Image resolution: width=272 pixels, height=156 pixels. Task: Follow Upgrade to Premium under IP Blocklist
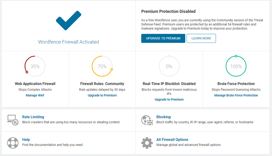tap(169, 100)
